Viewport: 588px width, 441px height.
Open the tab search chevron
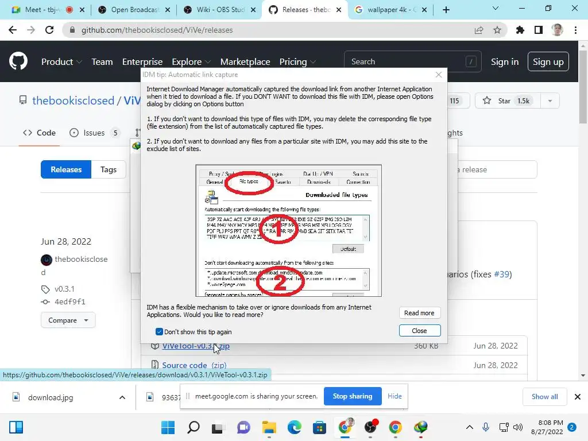tap(496, 8)
